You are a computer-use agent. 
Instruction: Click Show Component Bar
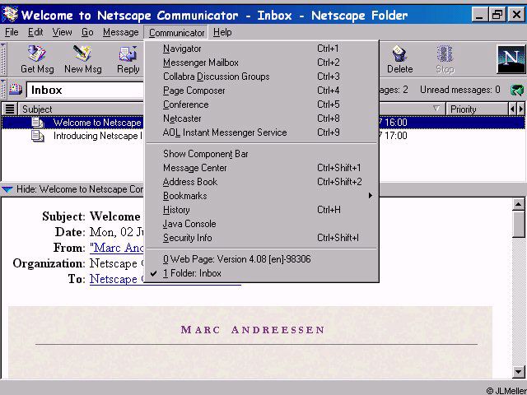click(262, 154)
